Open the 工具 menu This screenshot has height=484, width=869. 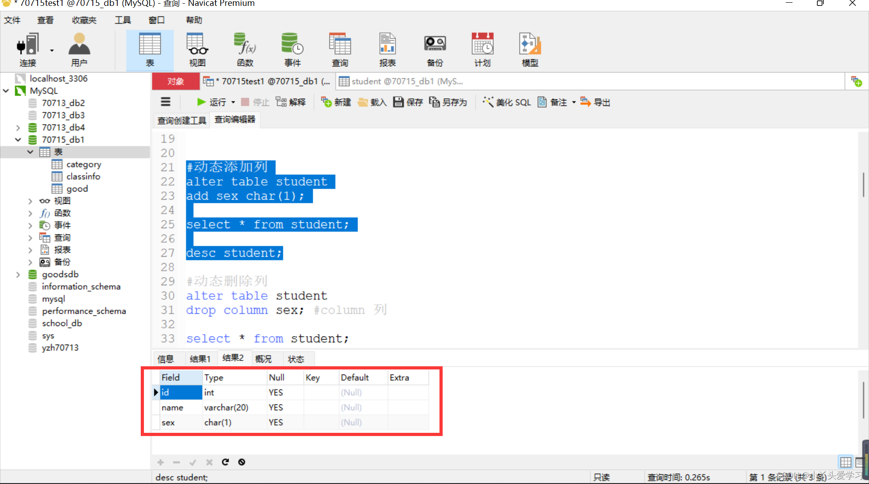[x=123, y=20]
